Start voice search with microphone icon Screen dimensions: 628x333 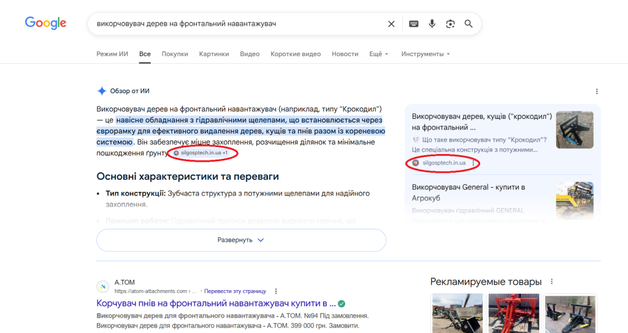(432, 24)
